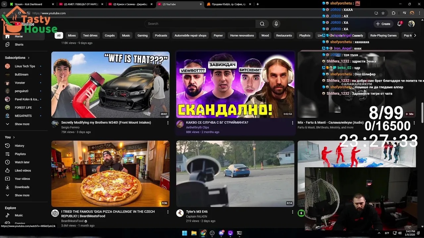Switch to Продава КЪЩА browser tab

point(229,4)
